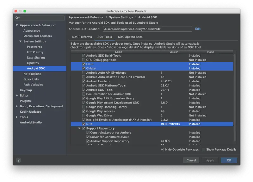This screenshot has height=182, width=253.
Task: Click the Edit SDK location link
Action: [198, 29]
